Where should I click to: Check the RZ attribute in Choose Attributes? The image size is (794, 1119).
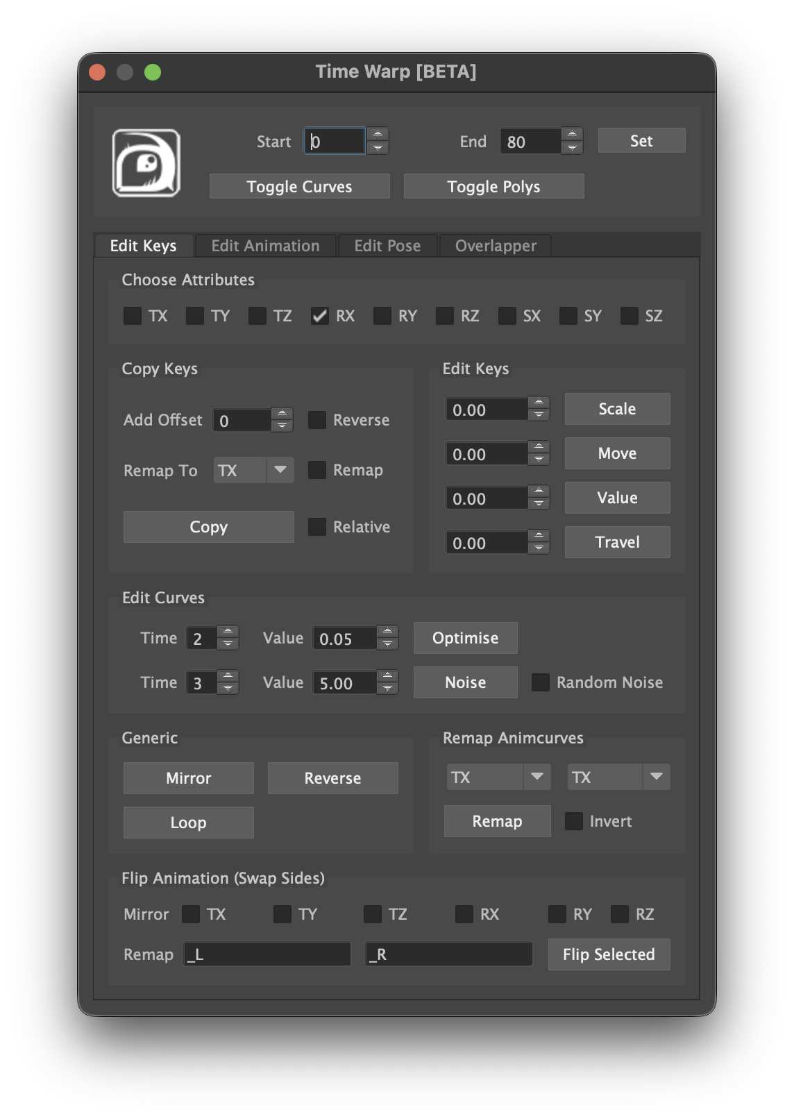[445, 316]
